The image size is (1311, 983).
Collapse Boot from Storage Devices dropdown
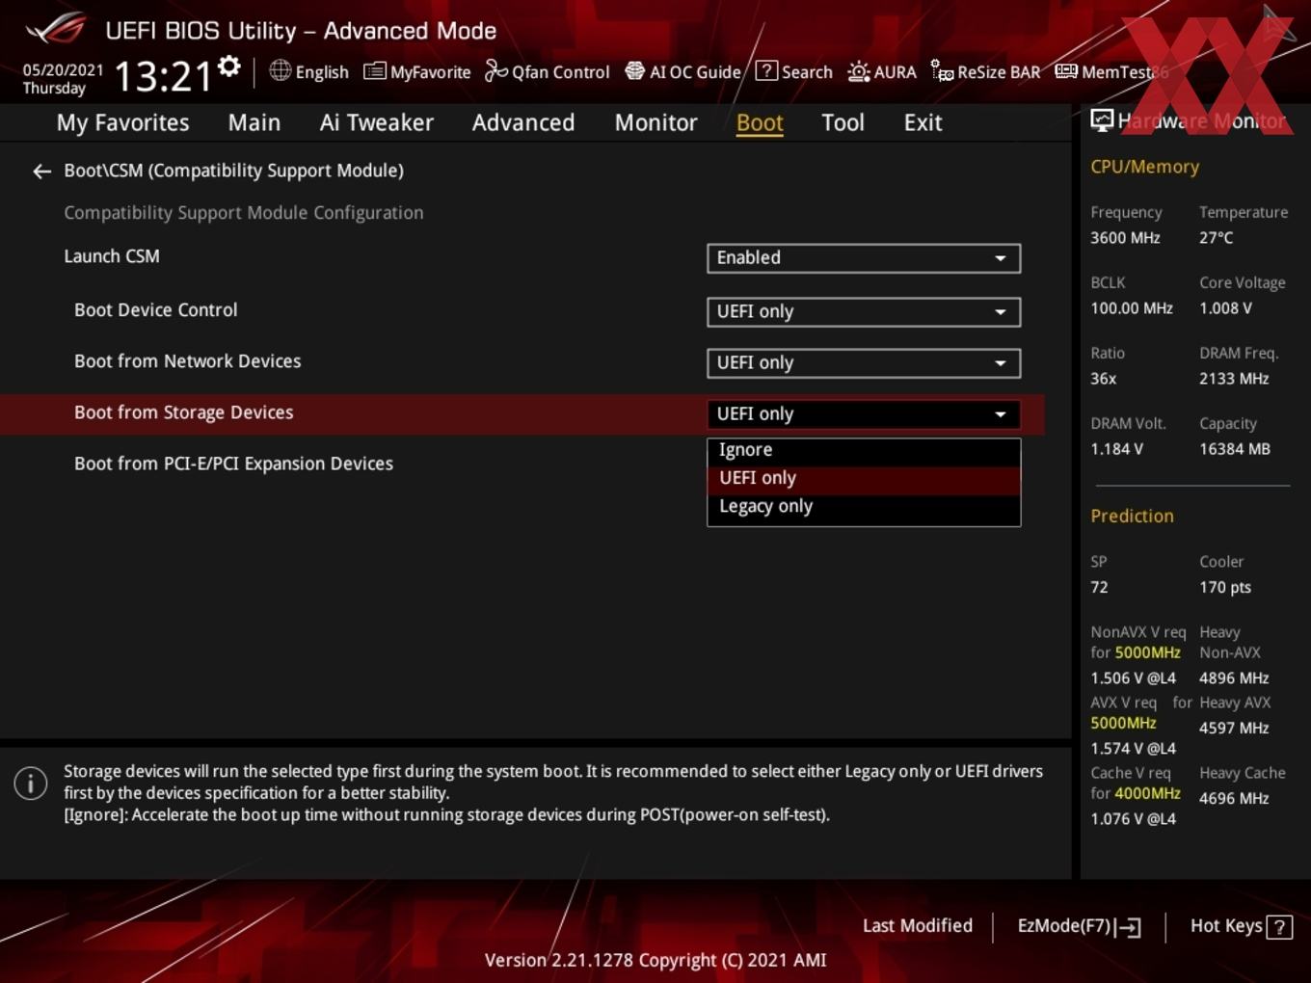pos(864,414)
